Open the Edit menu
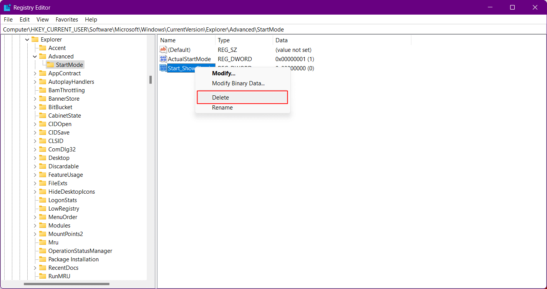Viewport: 547px width, 289px height. pos(25,20)
